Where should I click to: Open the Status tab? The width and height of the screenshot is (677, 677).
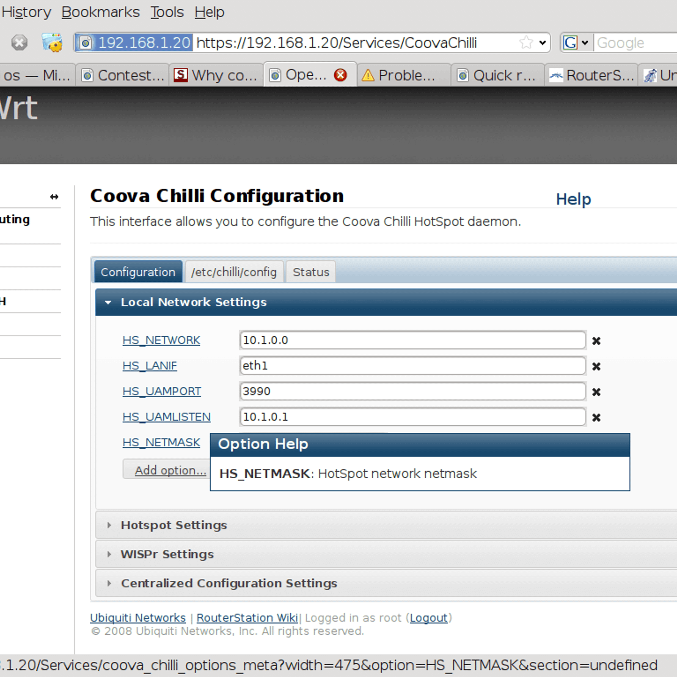[311, 272]
